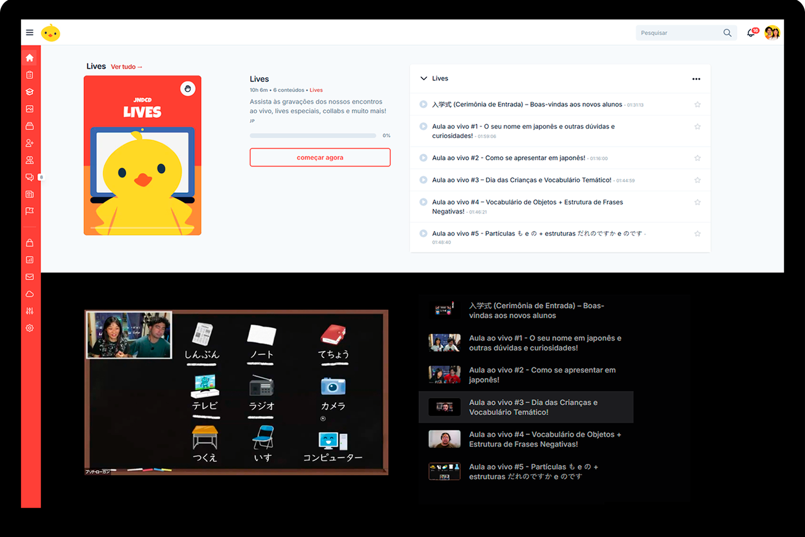Click the red 'Lives' category tag

point(316,90)
